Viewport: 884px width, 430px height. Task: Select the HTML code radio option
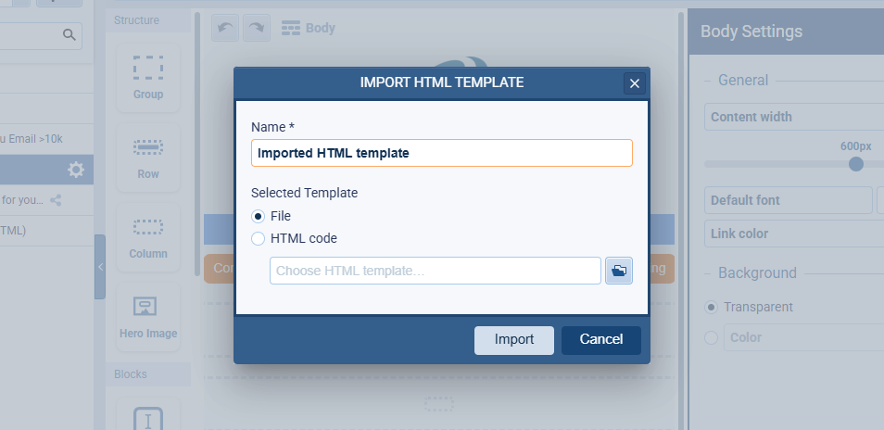pyautogui.click(x=259, y=238)
